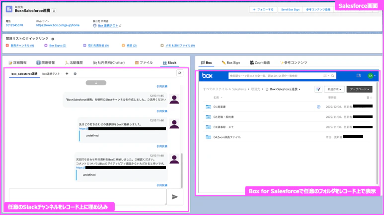Open the 販売チャンネル (0) quick link
Viewport: 384px width, 215px height.
tap(22, 46)
